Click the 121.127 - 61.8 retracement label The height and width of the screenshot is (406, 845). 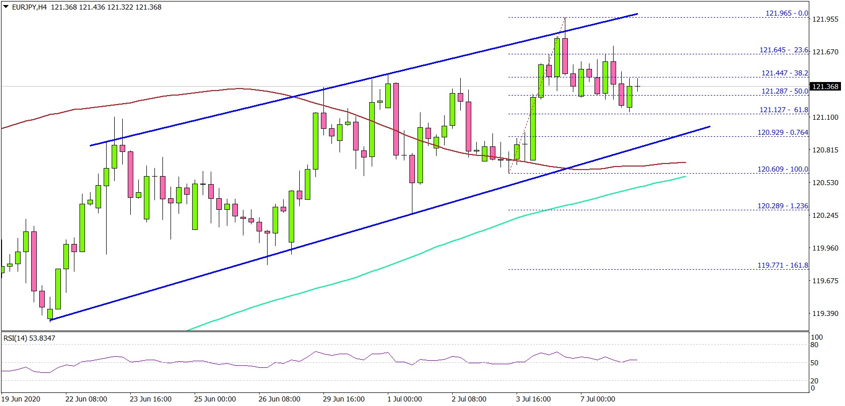[x=783, y=110]
